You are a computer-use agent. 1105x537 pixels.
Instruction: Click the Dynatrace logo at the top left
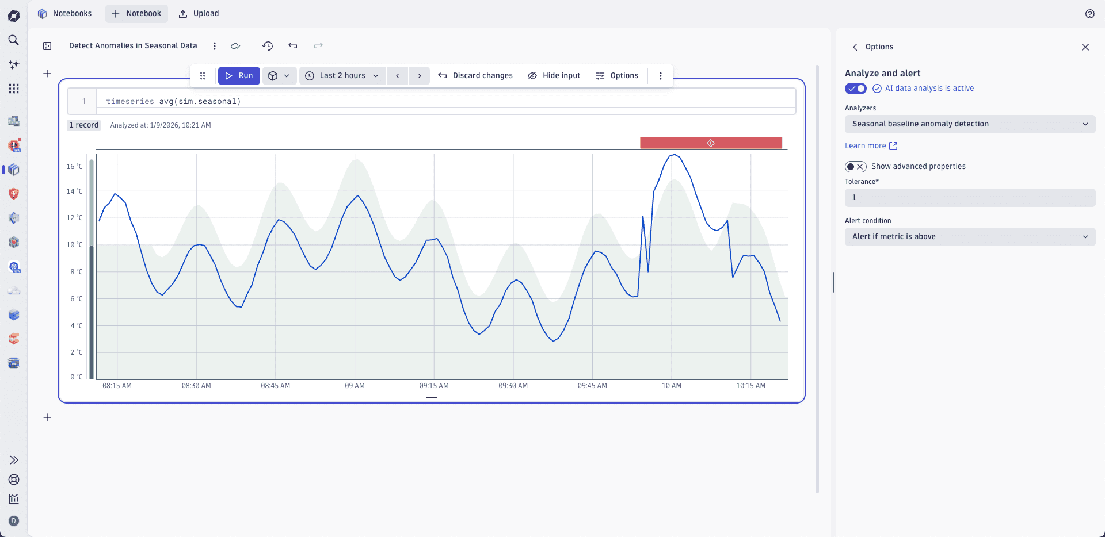(x=13, y=16)
